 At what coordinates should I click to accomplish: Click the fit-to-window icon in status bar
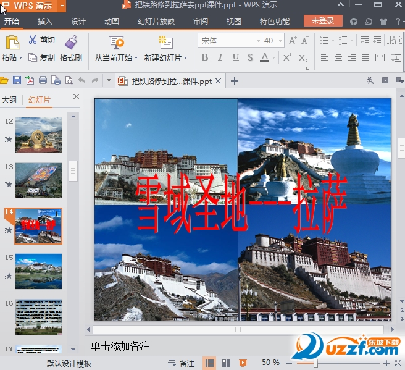pos(398,363)
